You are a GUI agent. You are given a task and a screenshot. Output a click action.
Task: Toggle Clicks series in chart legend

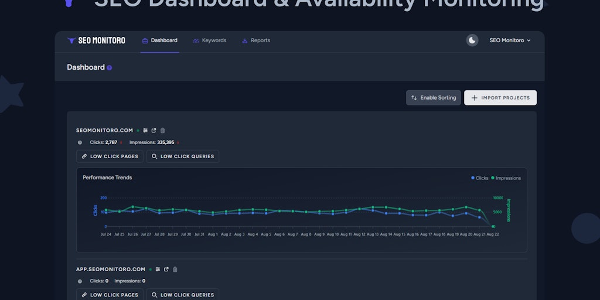(480, 178)
